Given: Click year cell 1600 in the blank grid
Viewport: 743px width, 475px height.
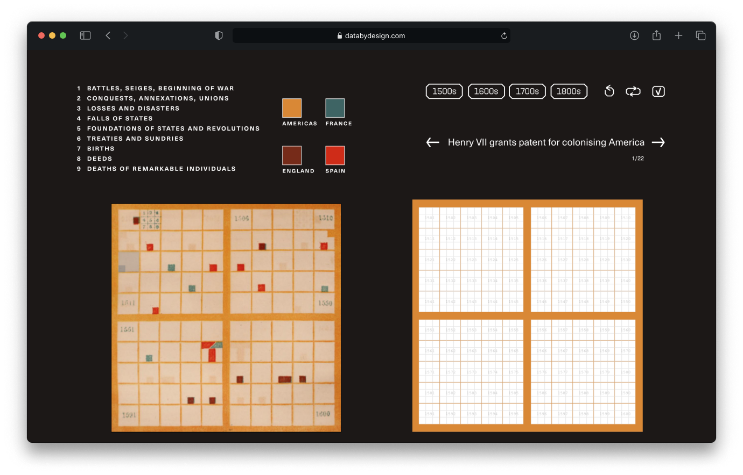Looking at the screenshot, I should point(626,414).
